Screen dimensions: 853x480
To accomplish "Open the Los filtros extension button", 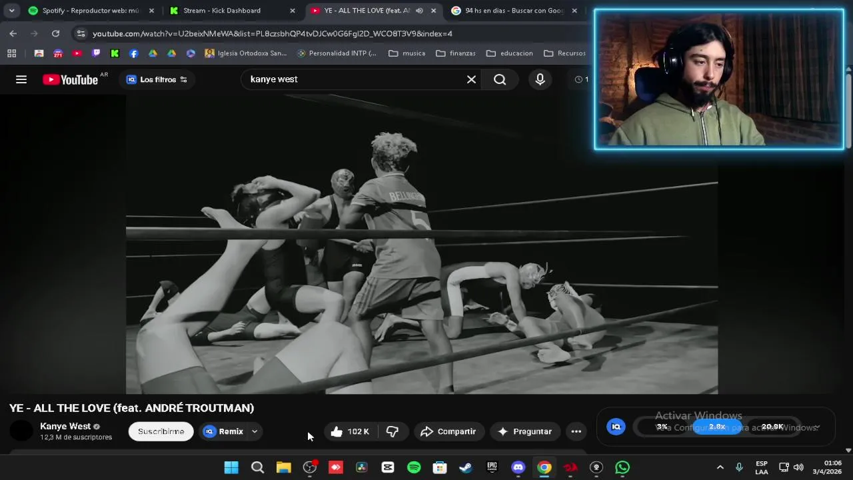I will coord(157,79).
